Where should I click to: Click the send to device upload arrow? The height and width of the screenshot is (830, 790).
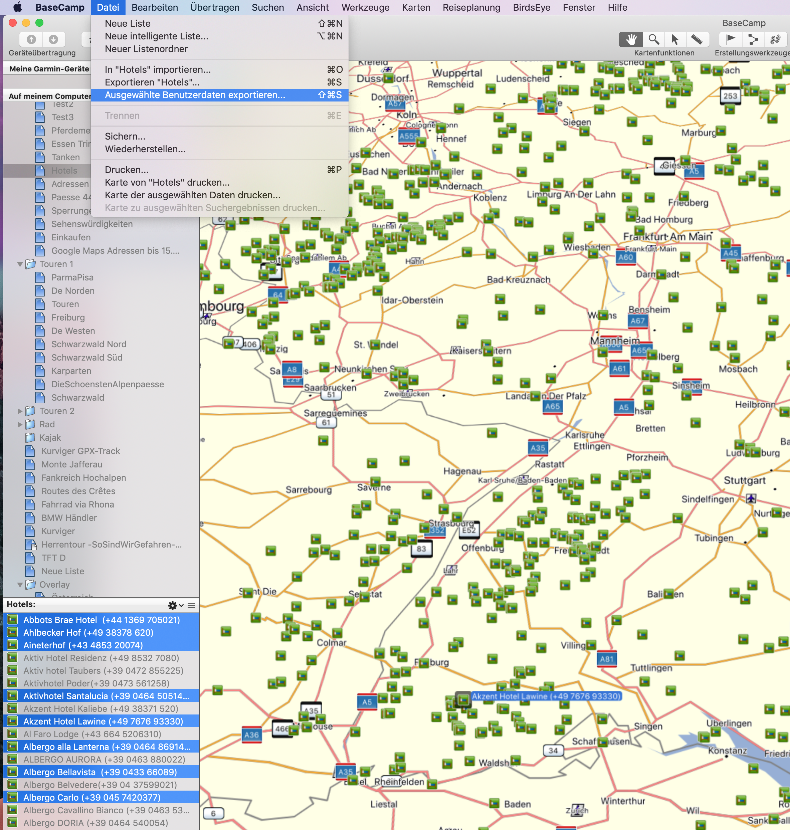32,40
